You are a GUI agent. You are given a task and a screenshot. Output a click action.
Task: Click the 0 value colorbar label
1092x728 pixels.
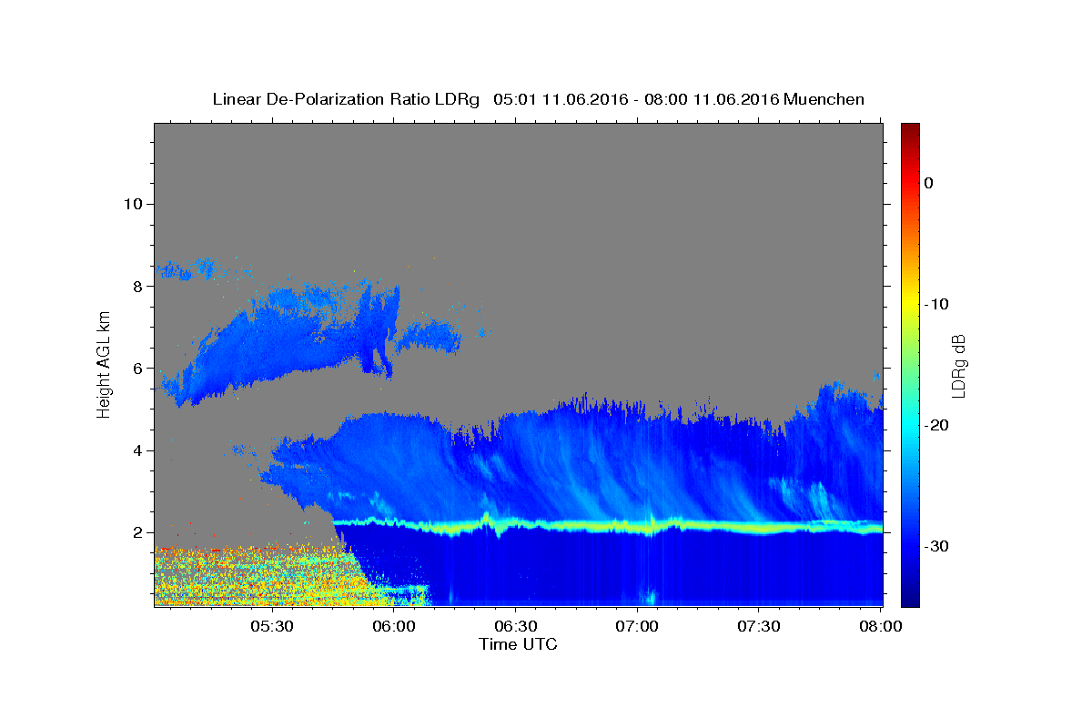pos(928,183)
